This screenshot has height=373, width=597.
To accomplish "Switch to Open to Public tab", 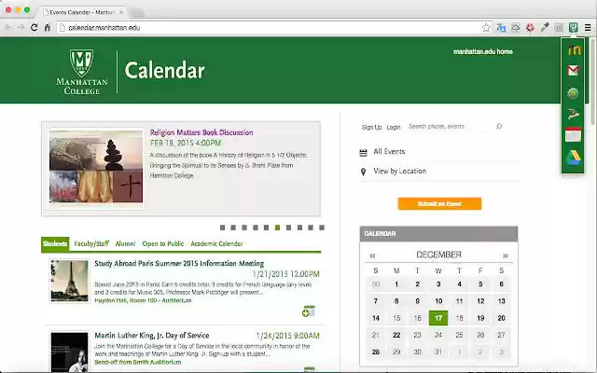I will (x=163, y=243).
